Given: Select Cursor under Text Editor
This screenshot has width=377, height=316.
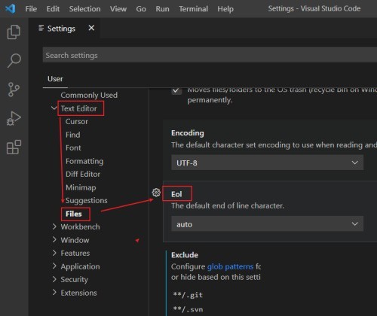Looking at the screenshot, I should [77, 121].
